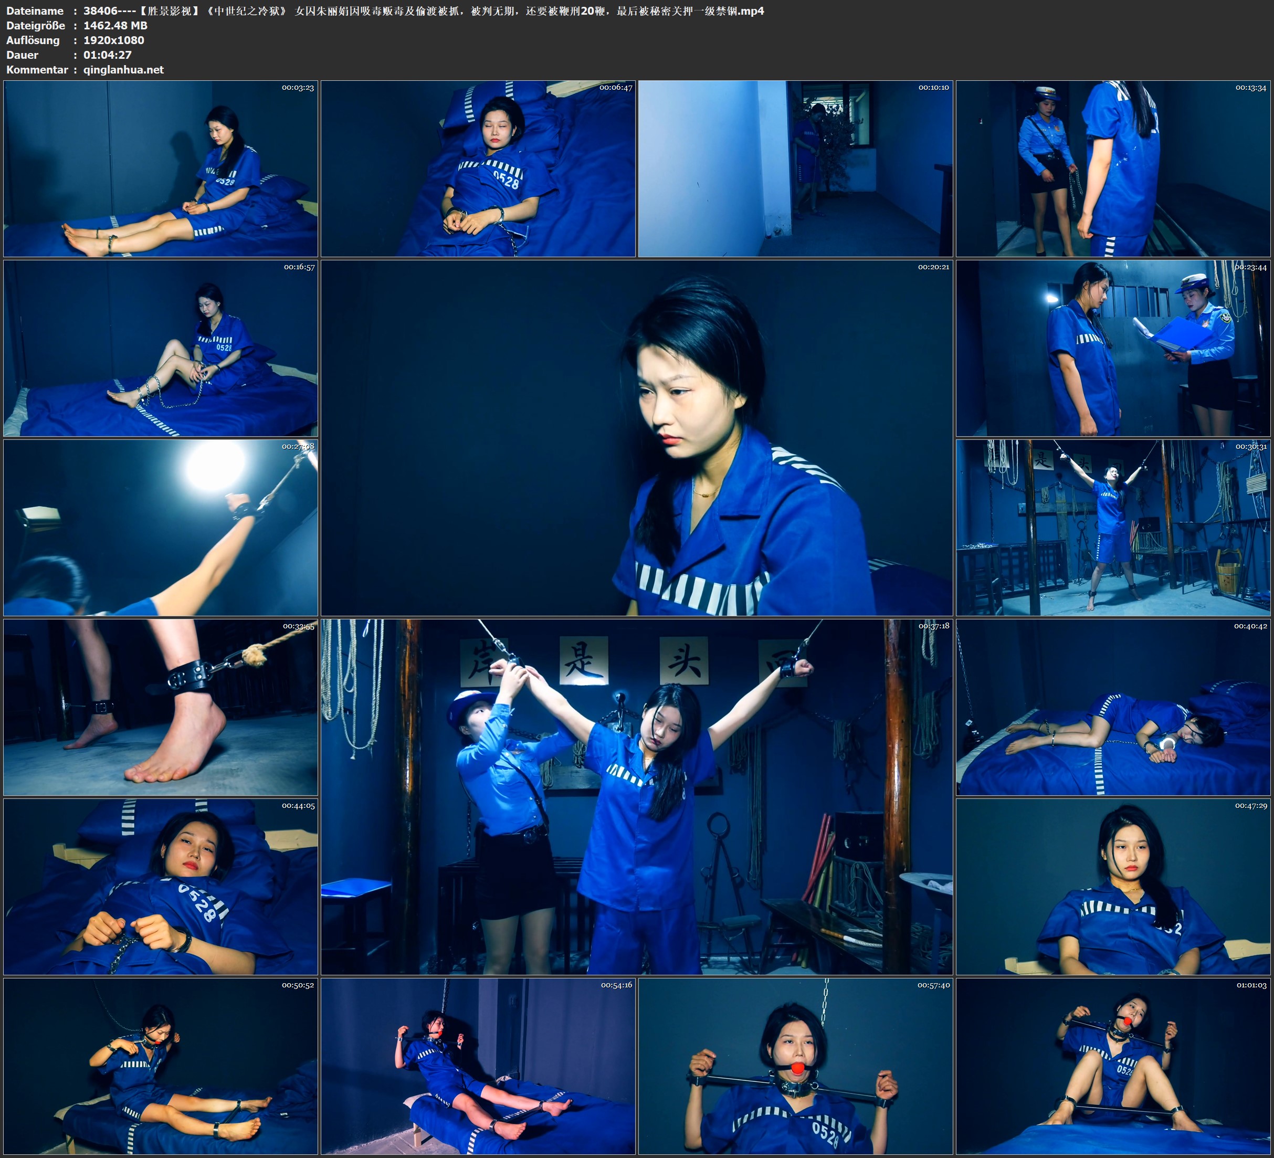This screenshot has width=1274, height=1158.
Task: Open the thumbnail at 00:40:42
Action: click(1112, 707)
